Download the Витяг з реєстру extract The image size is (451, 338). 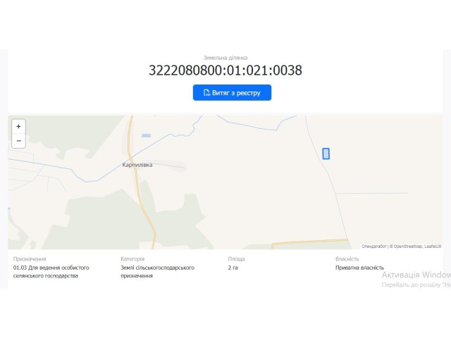point(232,92)
